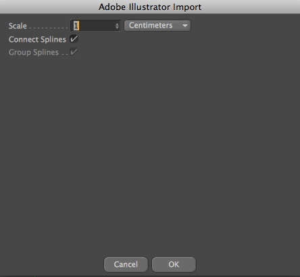Viewport: 300px width, 277px height.
Task: Disable the Connect Splines checkbox
Action: [x=74, y=39]
